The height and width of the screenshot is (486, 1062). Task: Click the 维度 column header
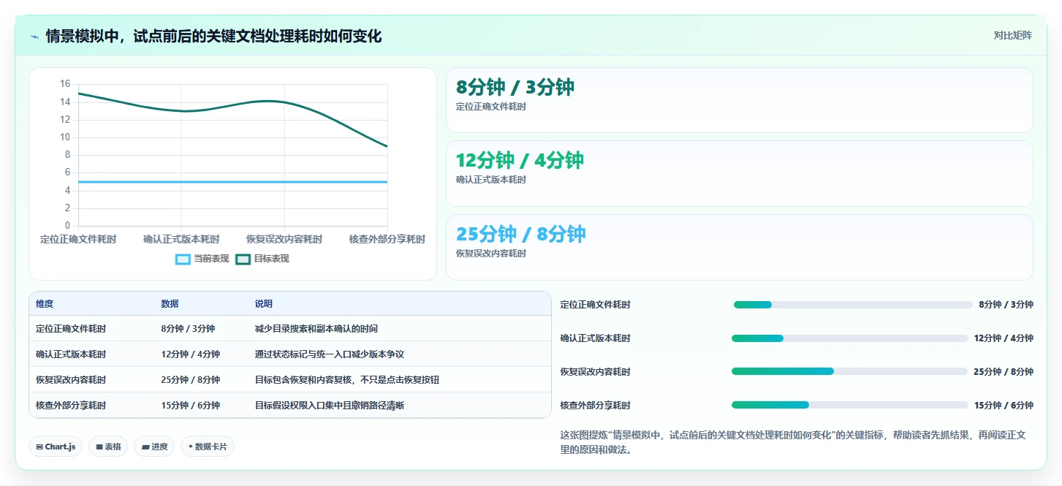45,304
